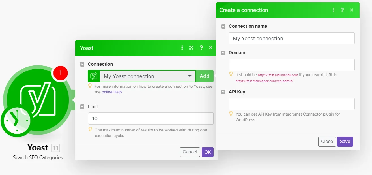Save the new connection
Viewport: 372px width, 175px height.
[345, 142]
